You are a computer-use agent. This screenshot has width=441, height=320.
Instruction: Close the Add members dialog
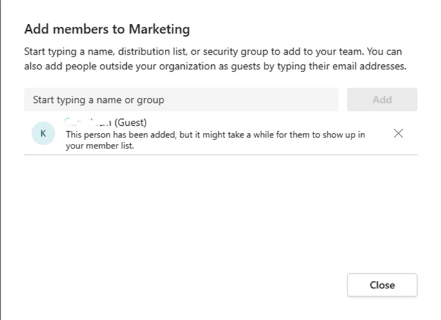pyautogui.click(x=382, y=285)
